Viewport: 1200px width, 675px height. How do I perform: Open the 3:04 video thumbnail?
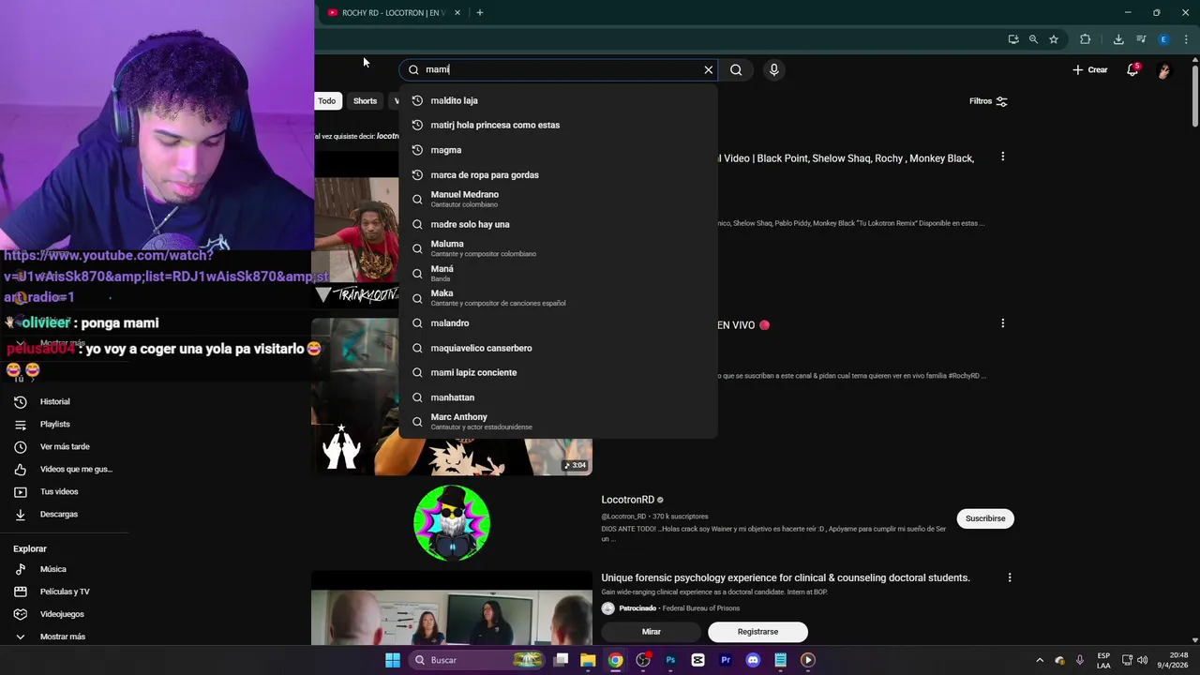(452, 397)
